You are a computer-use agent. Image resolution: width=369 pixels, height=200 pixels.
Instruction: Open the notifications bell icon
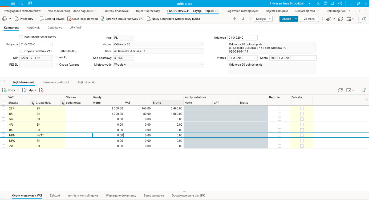point(332,3)
